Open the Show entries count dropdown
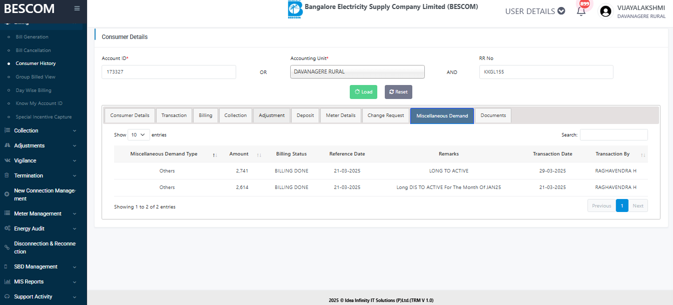Screen dimensions: 673x305 pyautogui.click(x=139, y=135)
